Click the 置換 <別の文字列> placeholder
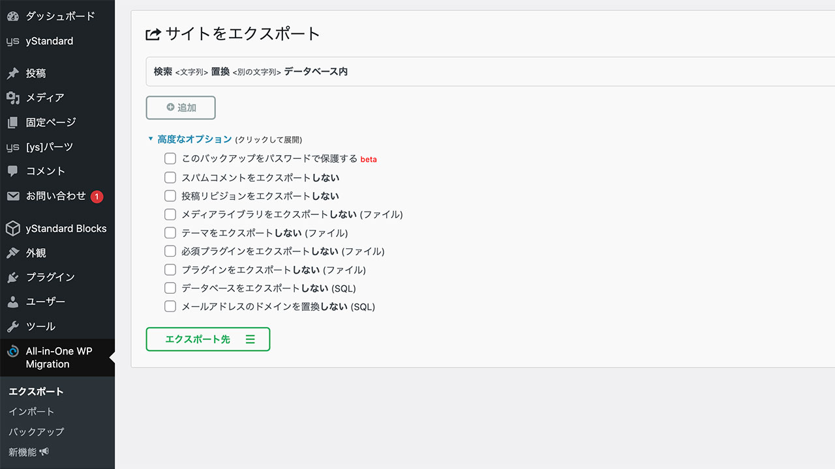This screenshot has height=469, width=835. click(x=246, y=72)
